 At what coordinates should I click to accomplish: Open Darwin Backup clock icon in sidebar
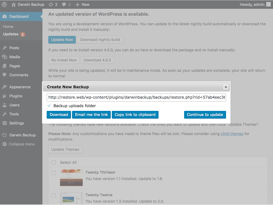(x=5, y=135)
